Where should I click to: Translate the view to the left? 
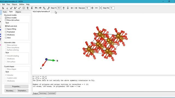(x=72, y=8)
